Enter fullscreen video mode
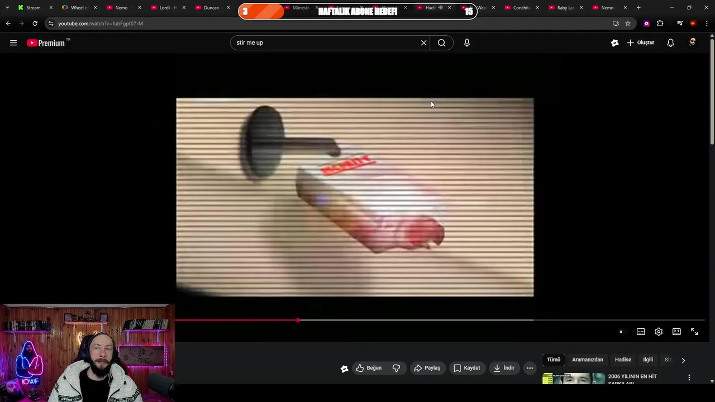 pos(694,332)
